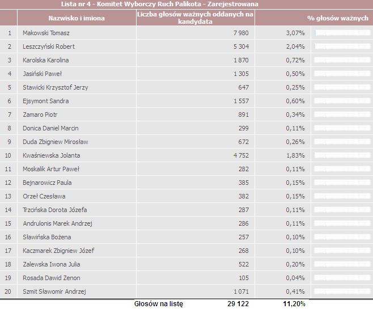Open the Liczba głosów ważnych column header
This screenshot has width=373, height=313.
click(x=195, y=18)
